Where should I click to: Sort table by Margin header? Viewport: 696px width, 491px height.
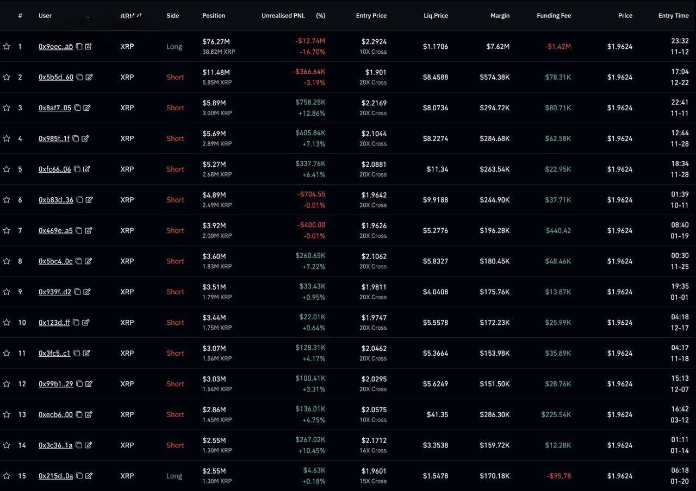tap(500, 16)
